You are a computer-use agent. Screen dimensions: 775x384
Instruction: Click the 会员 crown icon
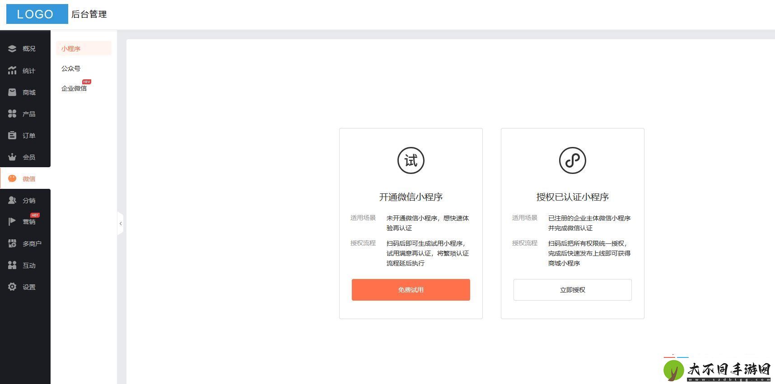[12, 157]
